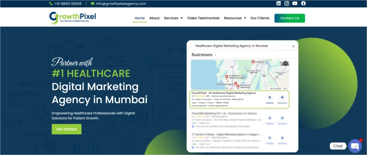The height and width of the screenshot is (155, 367).
Task: Click the 'Empowering Healthcare Professionals' tagline text
Action: pos(94,116)
